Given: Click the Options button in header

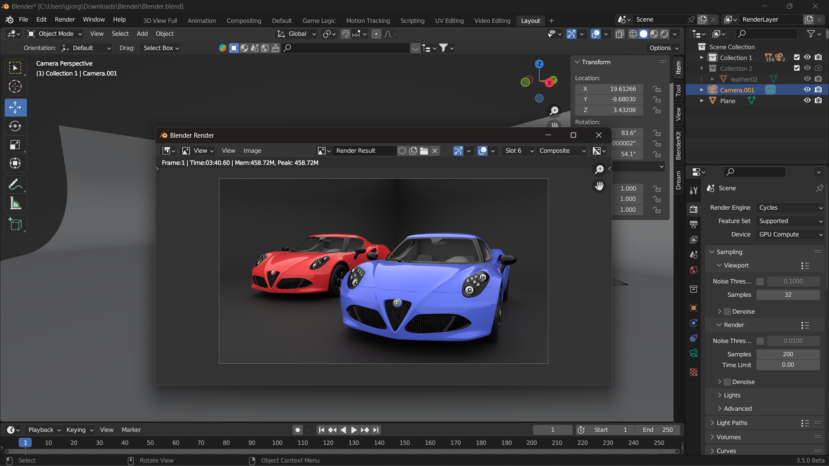Looking at the screenshot, I should [x=664, y=48].
